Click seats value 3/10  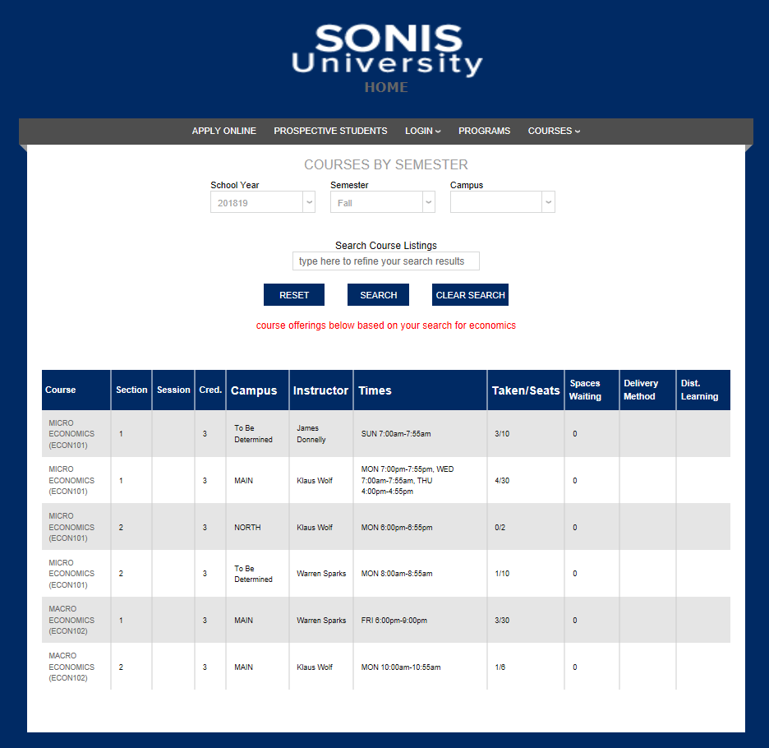502,434
